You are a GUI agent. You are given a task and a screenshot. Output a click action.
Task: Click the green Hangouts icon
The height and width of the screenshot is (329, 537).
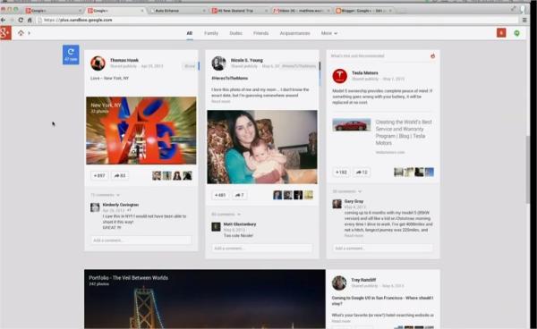[x=516, y=33]
